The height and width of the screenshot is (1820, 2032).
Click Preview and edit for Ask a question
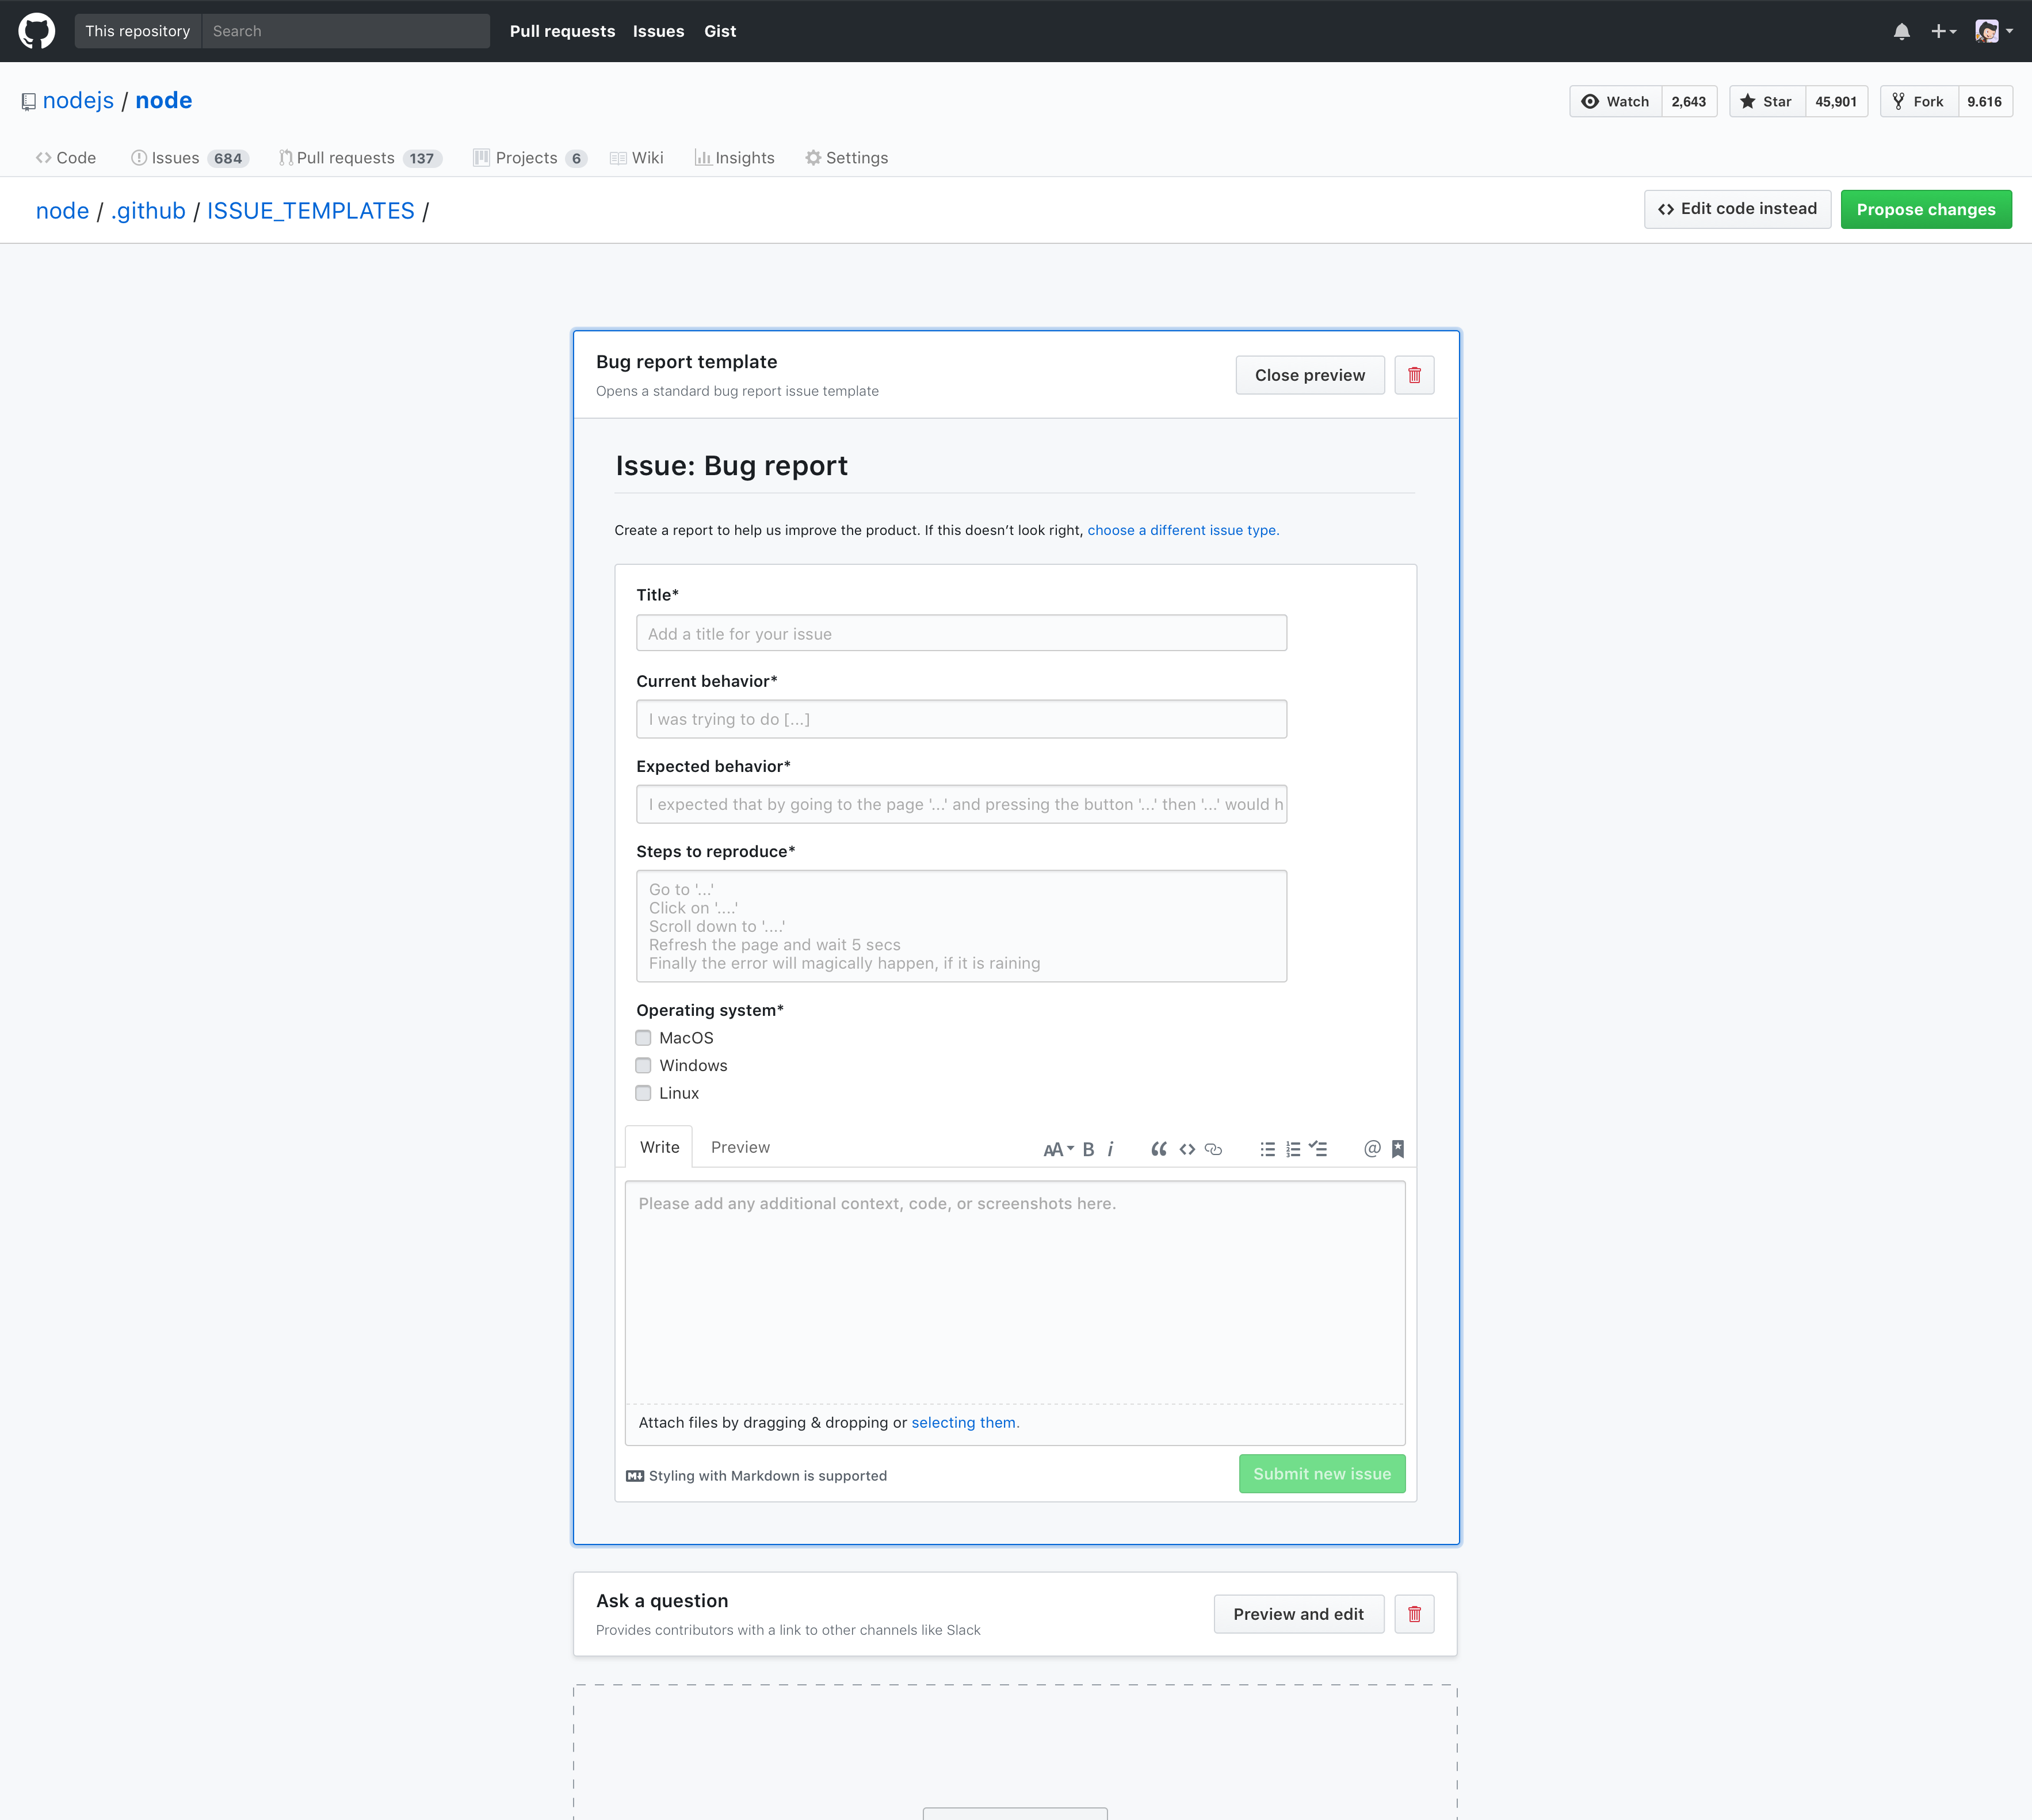pos(1299,1614)
